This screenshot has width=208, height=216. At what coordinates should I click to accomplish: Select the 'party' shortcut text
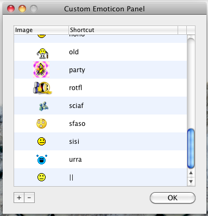point(77,70)
